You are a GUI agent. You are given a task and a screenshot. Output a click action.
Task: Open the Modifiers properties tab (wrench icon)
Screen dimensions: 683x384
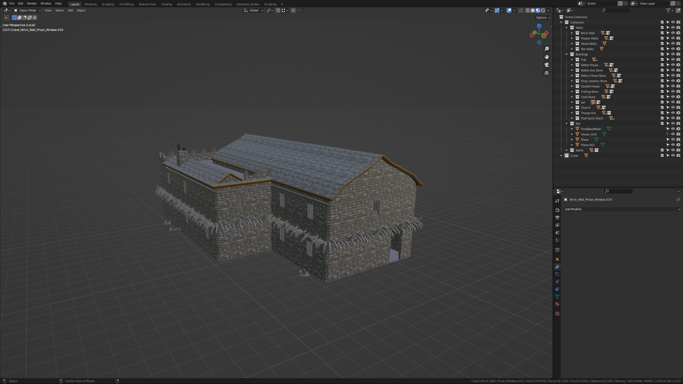pos(557,267)
